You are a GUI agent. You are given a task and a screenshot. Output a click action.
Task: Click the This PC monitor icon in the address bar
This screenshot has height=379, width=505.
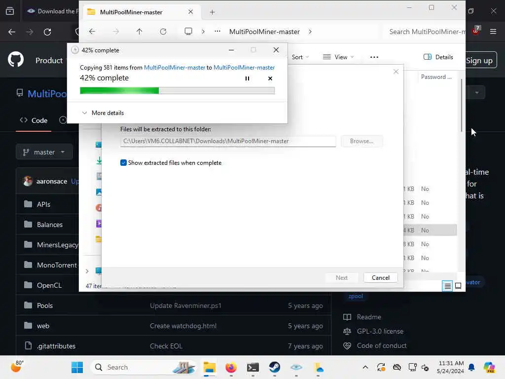click(x=188, y=31)
